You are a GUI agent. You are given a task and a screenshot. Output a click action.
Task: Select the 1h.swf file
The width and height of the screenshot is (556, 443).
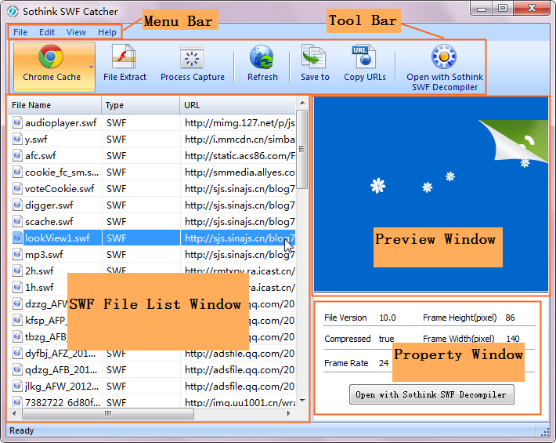pos(152,287)
